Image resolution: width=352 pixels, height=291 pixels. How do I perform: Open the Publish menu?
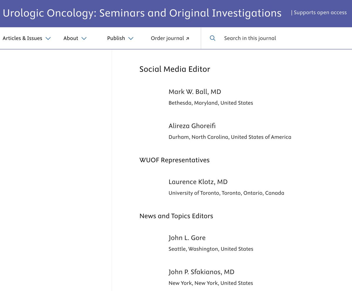[x=120, y=38]
